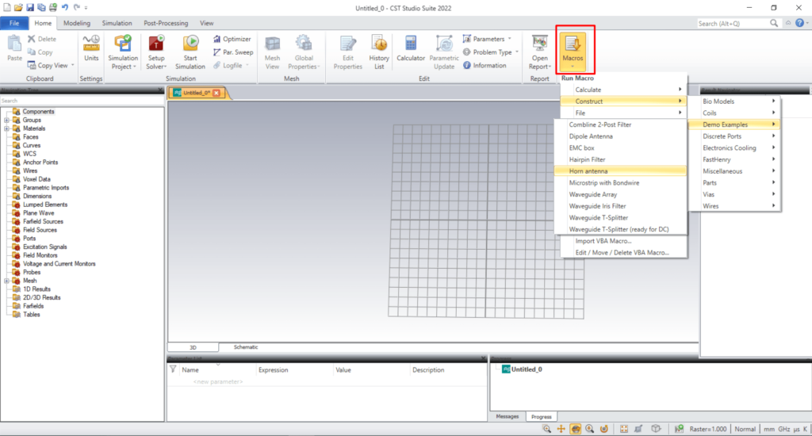Click Setup Solver icon
Viewport: 812px width, 436px height.
click(156, 52)
